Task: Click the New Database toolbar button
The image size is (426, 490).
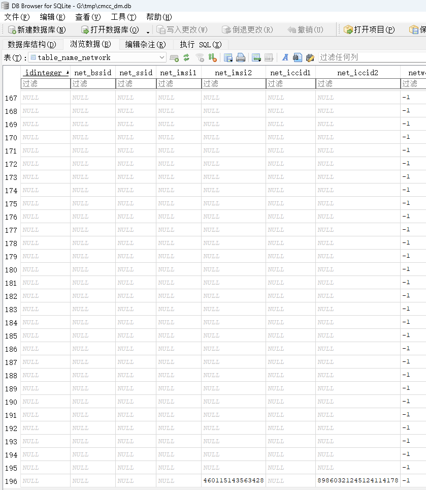Action: point(37,29)
